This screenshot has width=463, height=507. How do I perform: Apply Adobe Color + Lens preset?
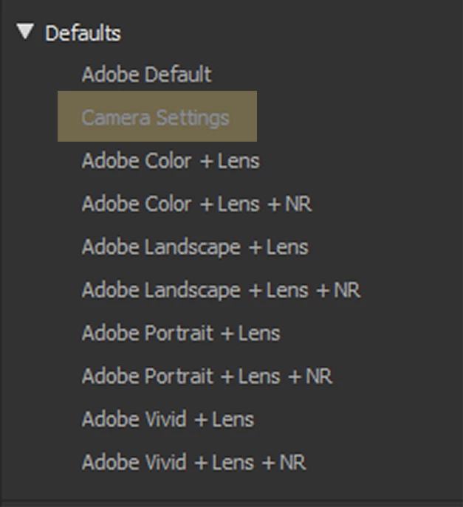tap(171, 161)
